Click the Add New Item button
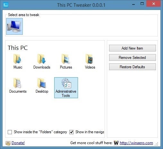163x149 pixels. coord(133,48)
